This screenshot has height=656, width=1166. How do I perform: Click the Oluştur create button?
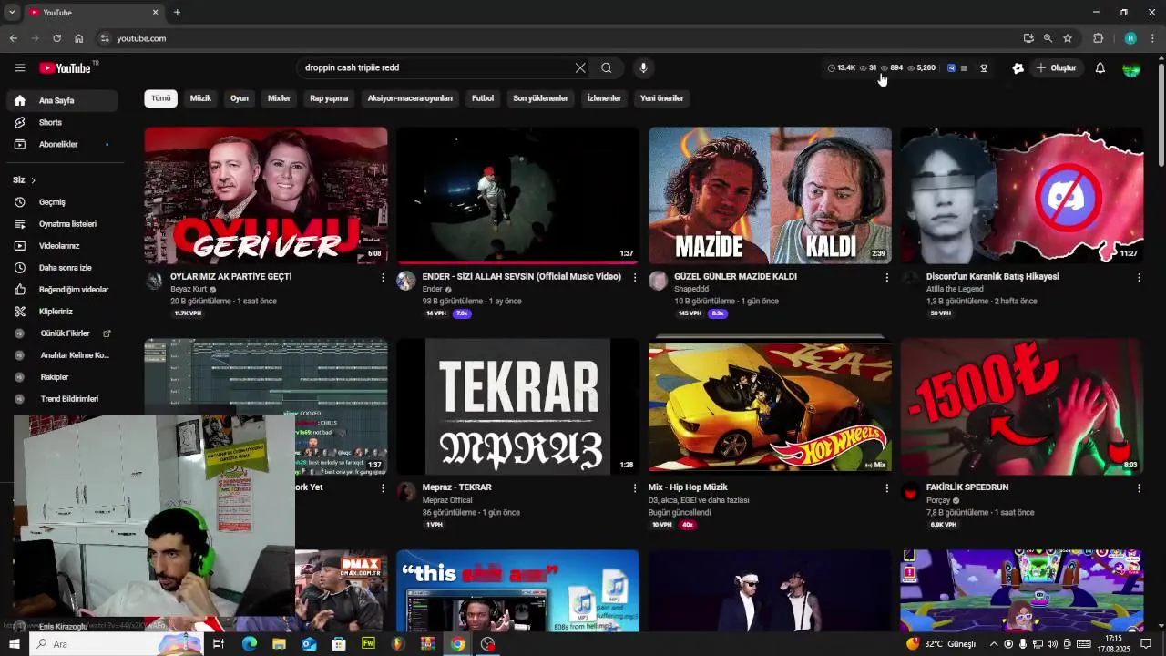pyautogui.click(x=1057, y=67)
